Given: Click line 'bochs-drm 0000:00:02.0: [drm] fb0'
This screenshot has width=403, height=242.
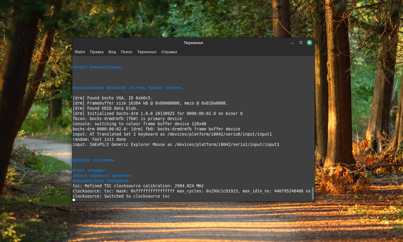Looking at the screenshot, I should pos(156,129).
